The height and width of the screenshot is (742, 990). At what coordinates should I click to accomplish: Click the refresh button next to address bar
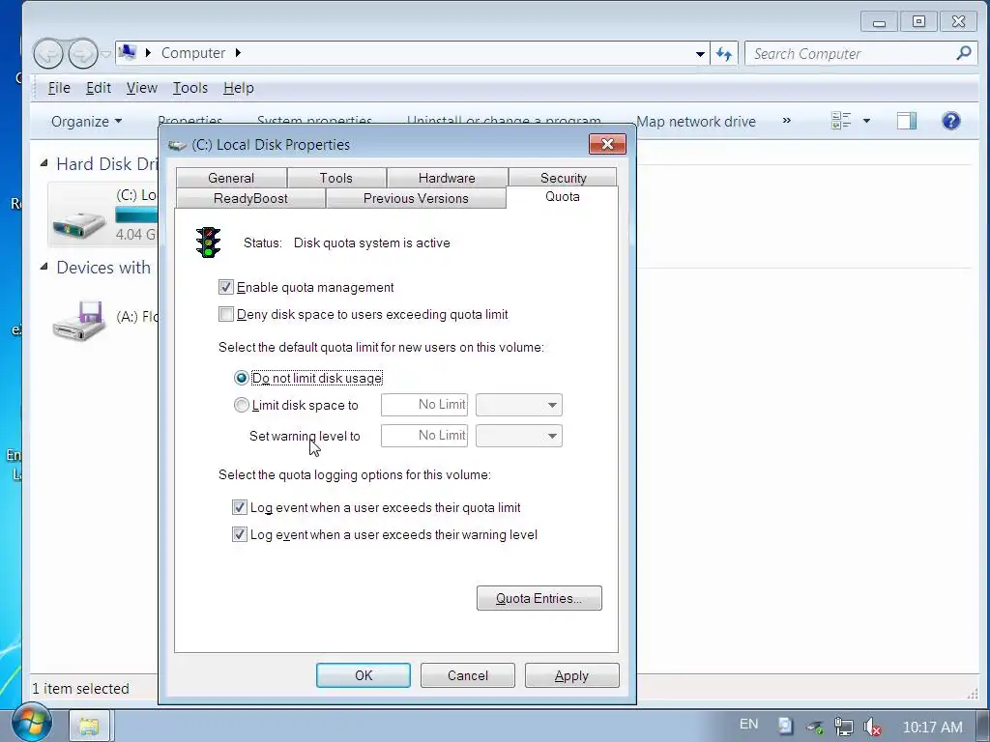tap(724, 54)
